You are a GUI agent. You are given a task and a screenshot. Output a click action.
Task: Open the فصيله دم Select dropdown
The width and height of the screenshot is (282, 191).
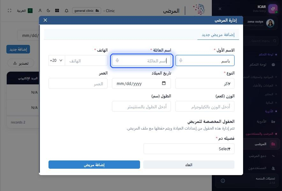[x=189, y=149]
